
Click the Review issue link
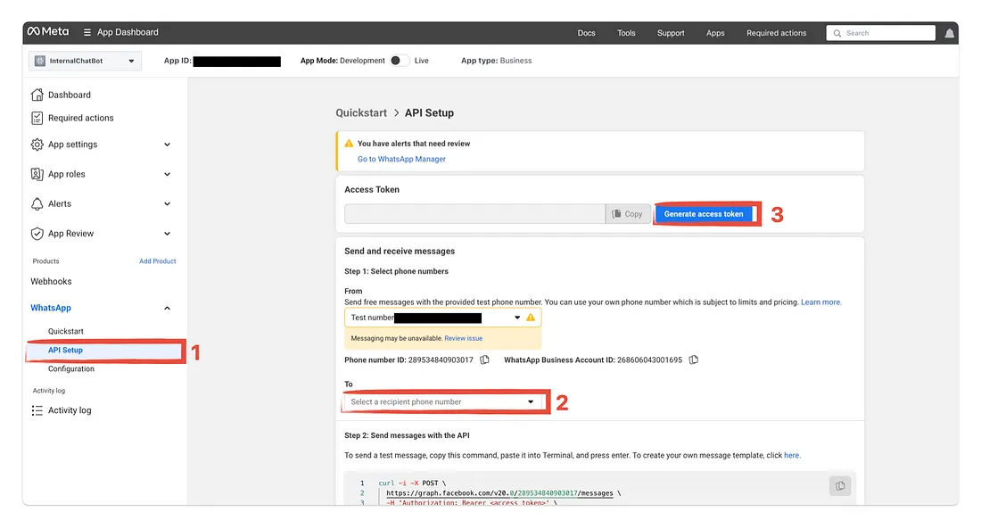click(x=464, y=338)
